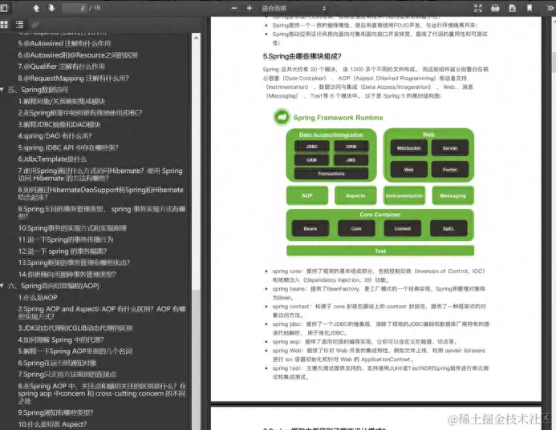Open item 3.JDK动态代理和CGLIB动态代理的区别

click(75, 328)
